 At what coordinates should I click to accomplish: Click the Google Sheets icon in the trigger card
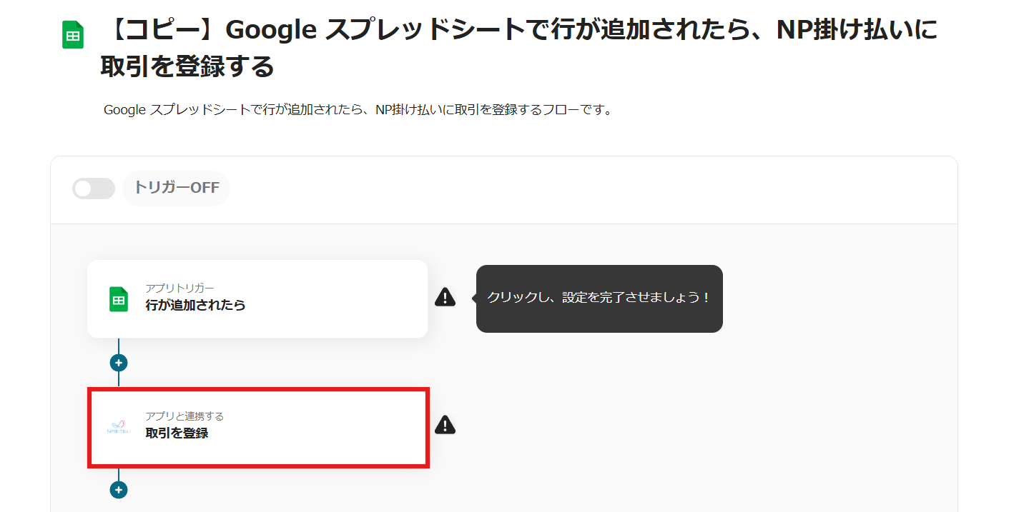[x=119, y=299]
